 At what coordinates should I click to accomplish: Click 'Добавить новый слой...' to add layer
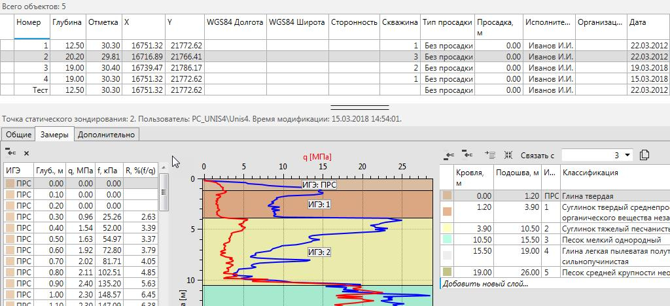pos(484,284)
